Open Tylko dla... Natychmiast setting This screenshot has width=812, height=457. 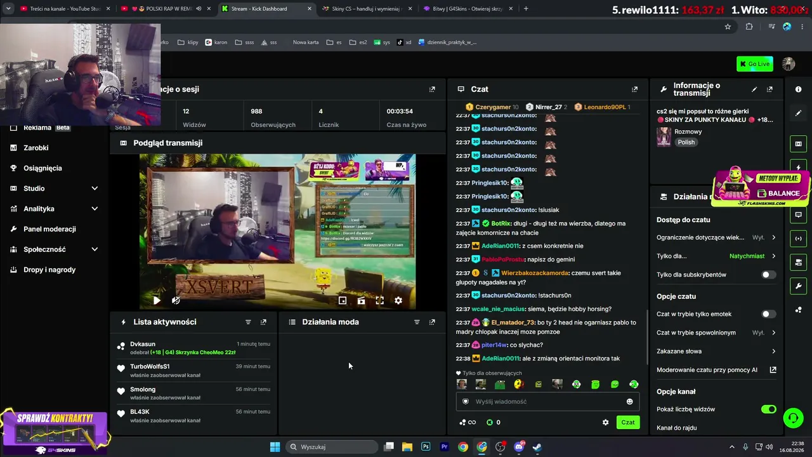(x=716, y=256)
